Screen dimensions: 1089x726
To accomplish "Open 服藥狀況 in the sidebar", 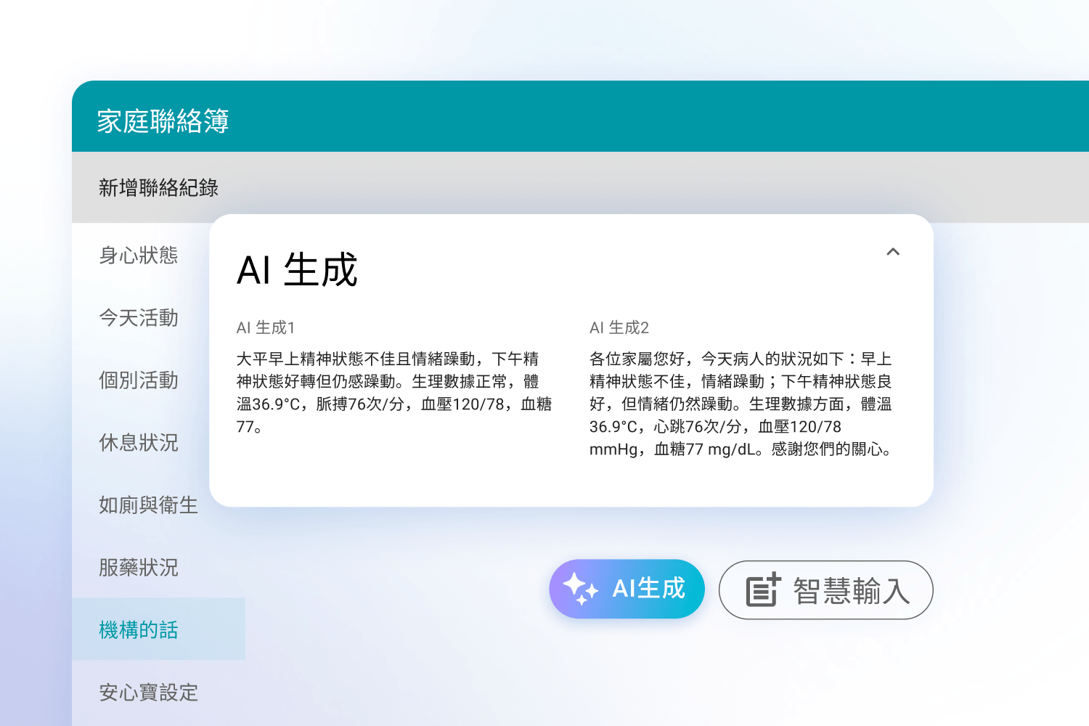I will coord(139,568).
